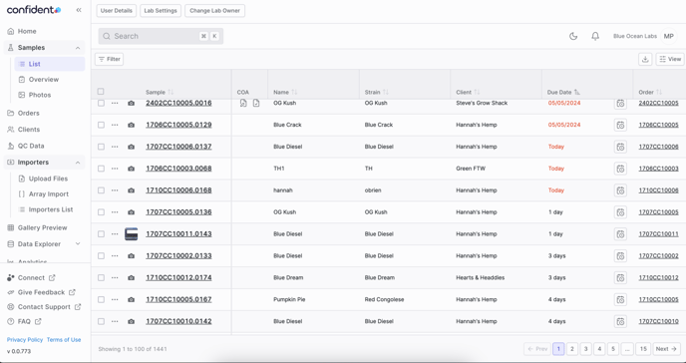This screenshot has width=686, height=363.
Task: Toggle dark mode moon icon
Action: pos(573,36)
